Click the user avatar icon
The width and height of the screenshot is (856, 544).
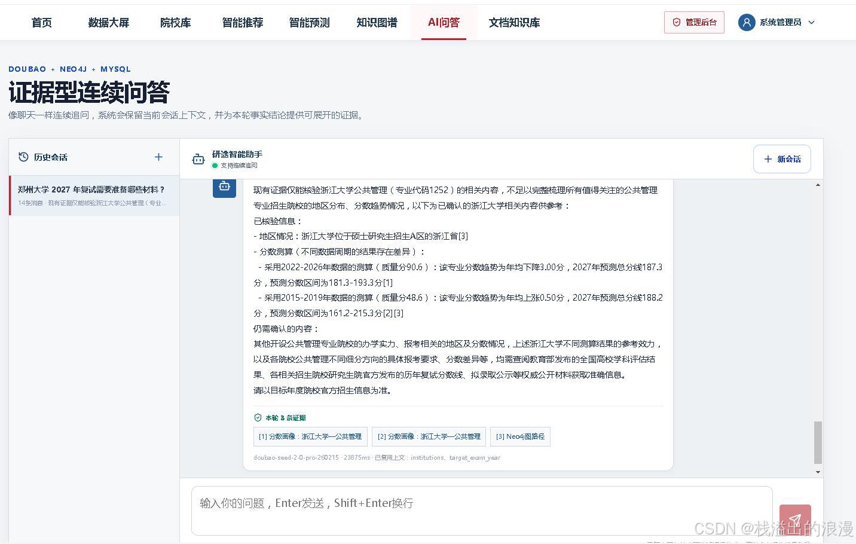click(747, 22)
